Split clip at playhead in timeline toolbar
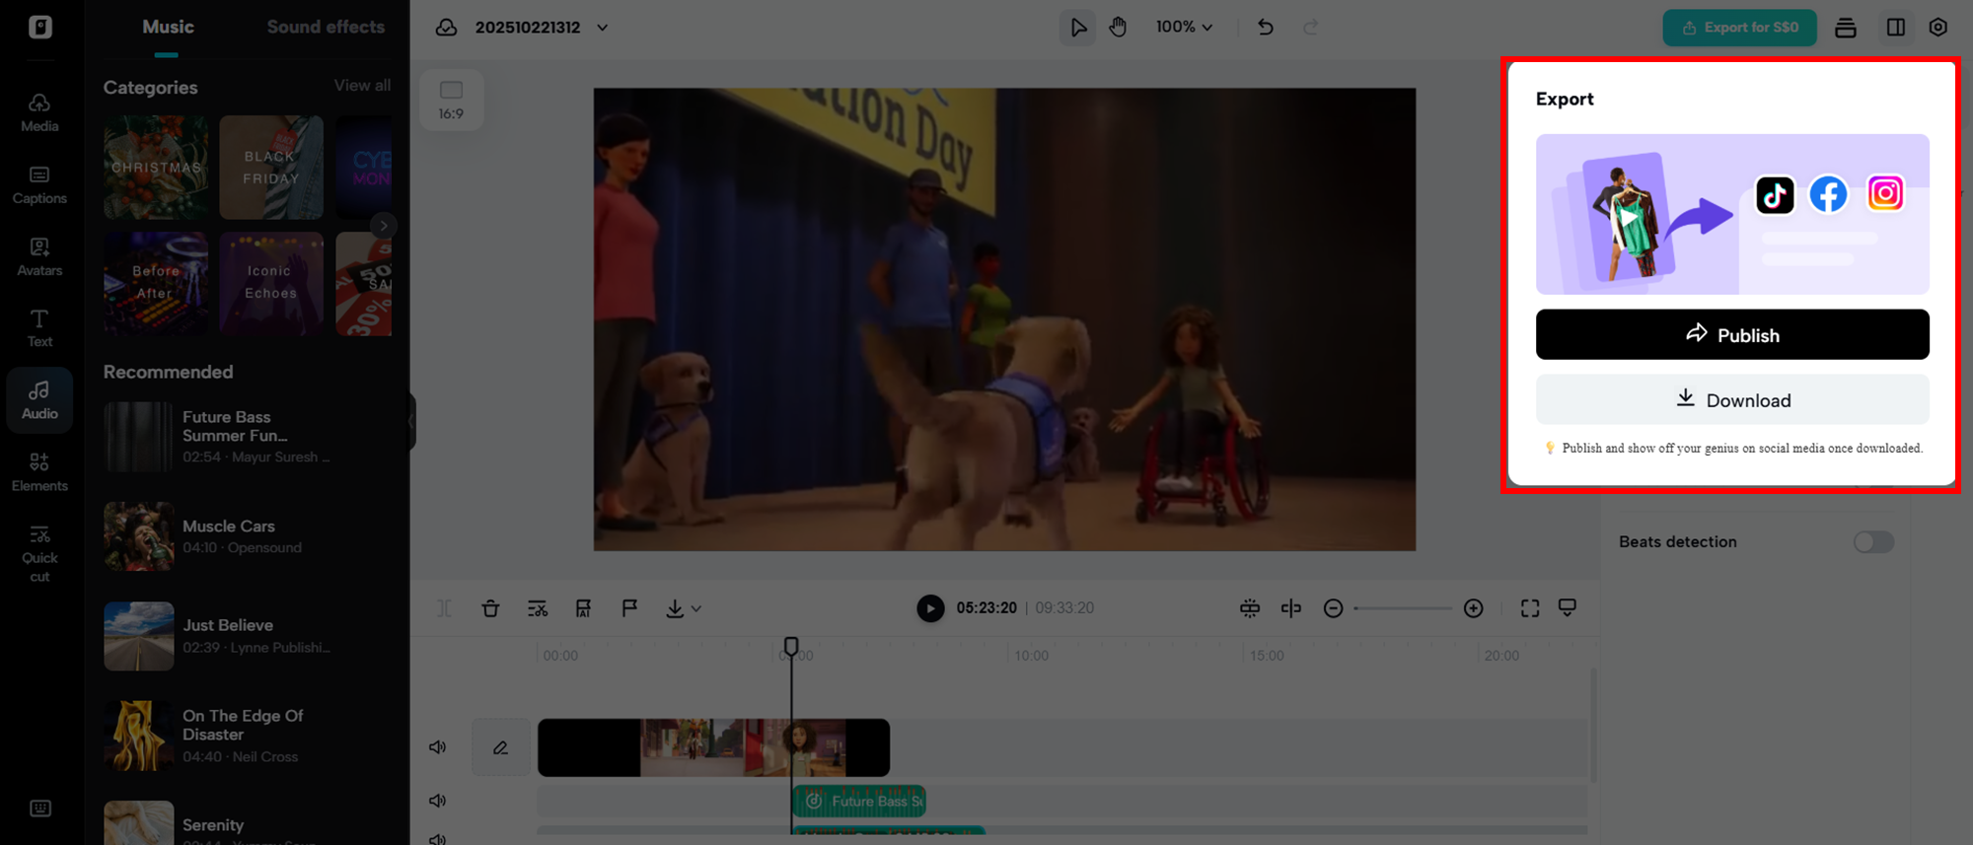The image size is (1973, 845). (x=445, y=608)
